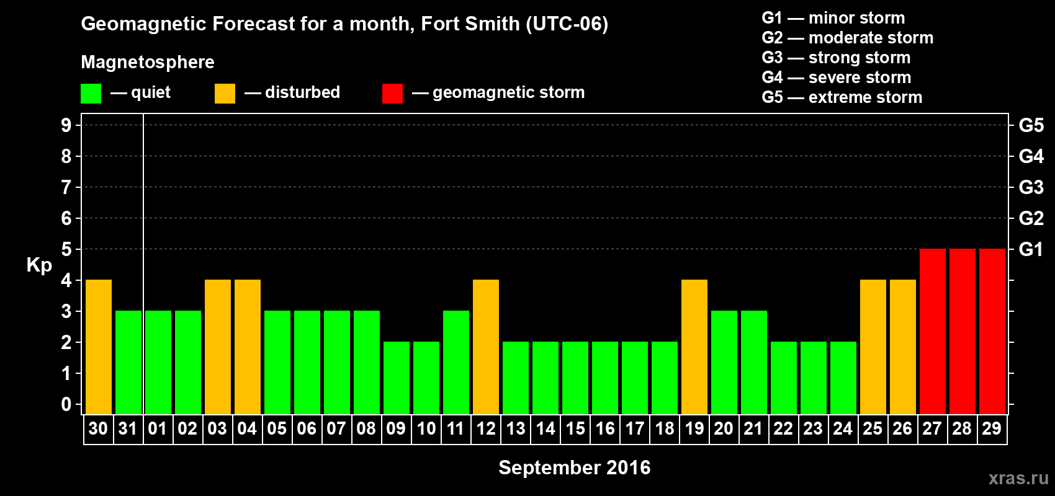Click the "Magnetosphere" heading
1055x496 pixels.
tap(148, 62)
